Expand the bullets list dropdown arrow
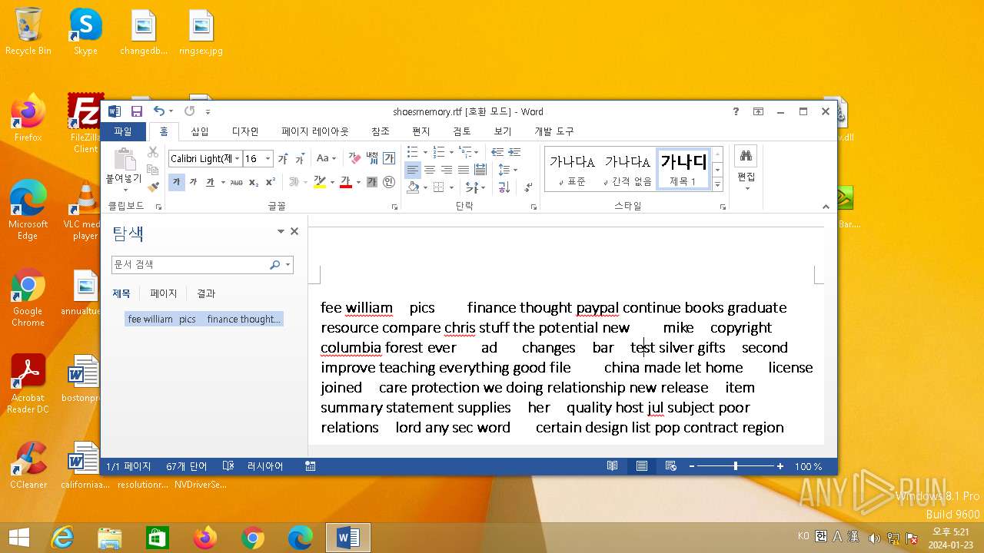The image size is (984, 553). click(424, 152)
